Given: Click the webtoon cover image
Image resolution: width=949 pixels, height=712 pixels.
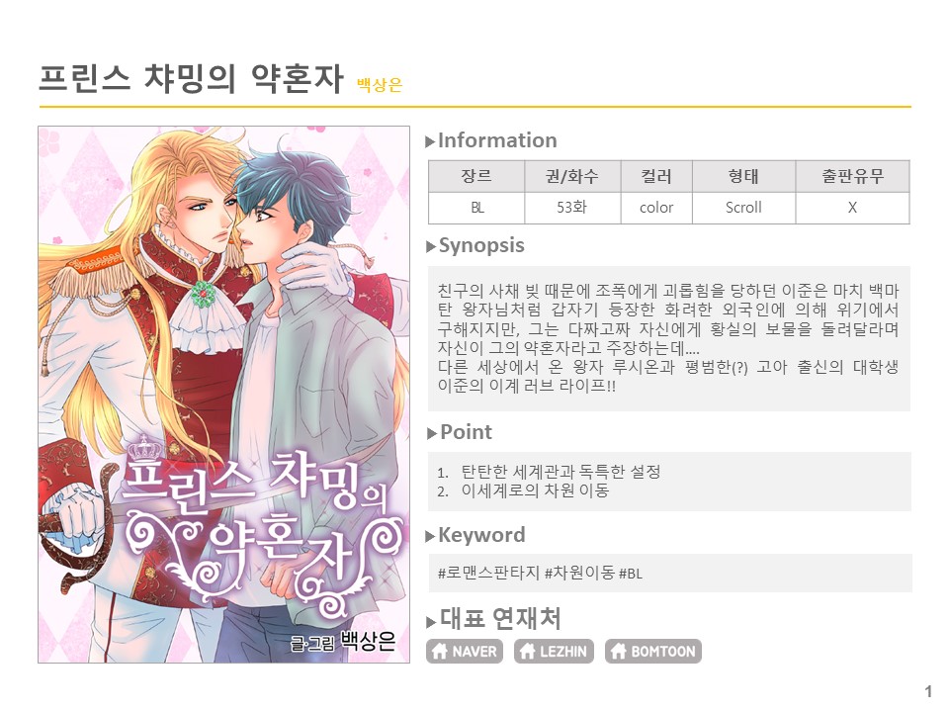Looking at the screenshot, I should coord(224,395).
